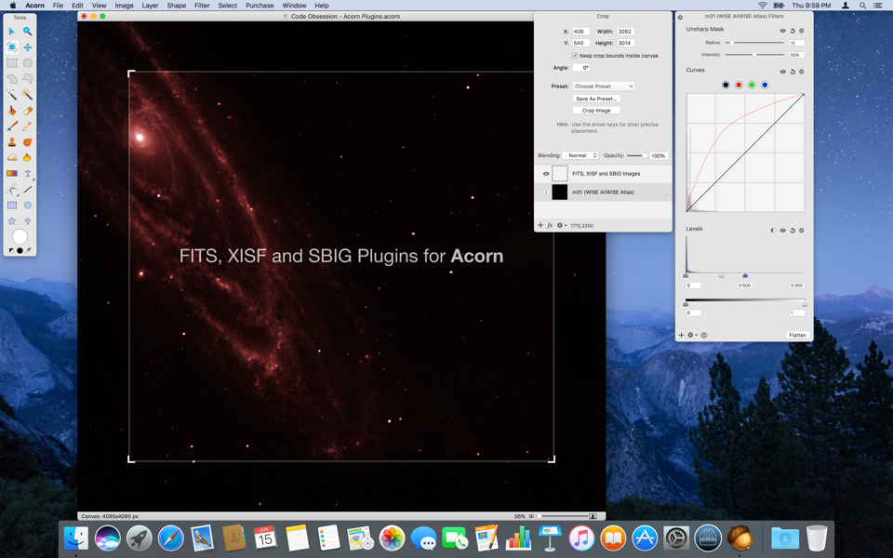Select the Rectangle shape tool
The height and width of the screenshot is (558, 893).
tap(12, 205)
